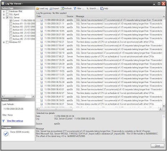
Task: Click the log list scroll down arrow
Action: pyautogui.click(x=164, y=106)
